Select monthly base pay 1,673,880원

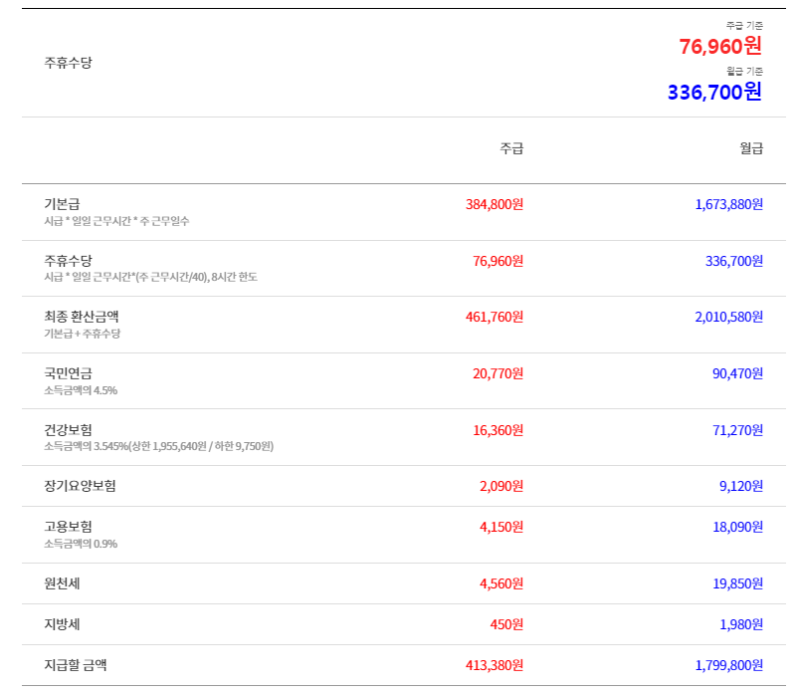coord(729,204)
